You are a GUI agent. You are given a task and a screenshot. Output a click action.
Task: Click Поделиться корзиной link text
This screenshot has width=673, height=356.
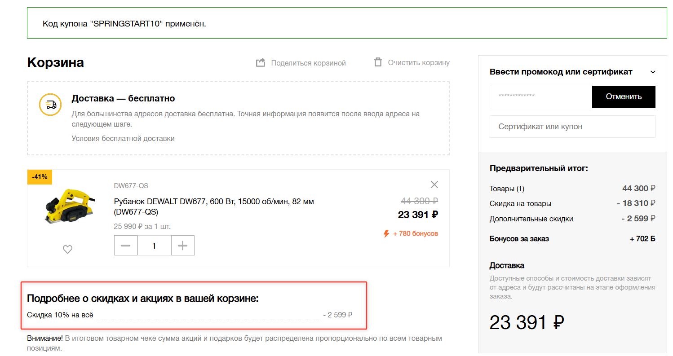pos(308,63)
